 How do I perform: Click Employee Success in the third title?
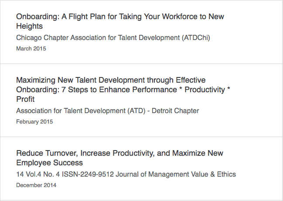click(49, 163)
